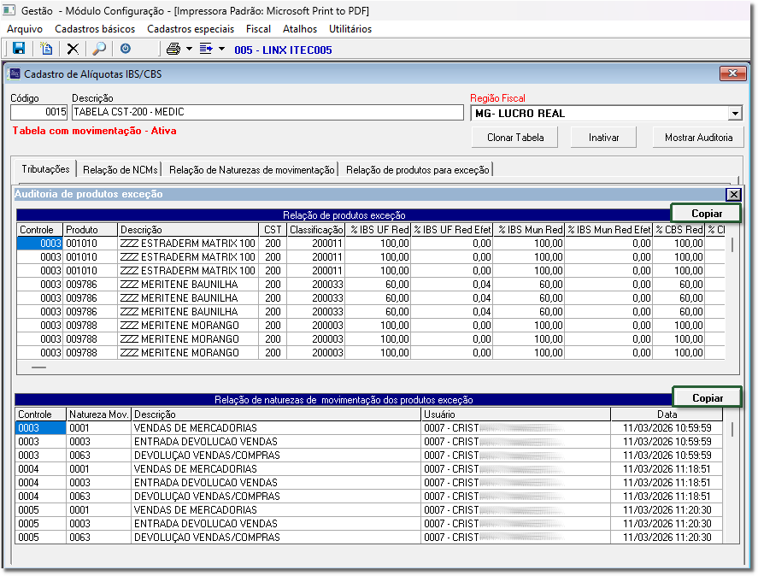
Task: Switch to the Relação de NCMs tab
Action: (120, 170)
